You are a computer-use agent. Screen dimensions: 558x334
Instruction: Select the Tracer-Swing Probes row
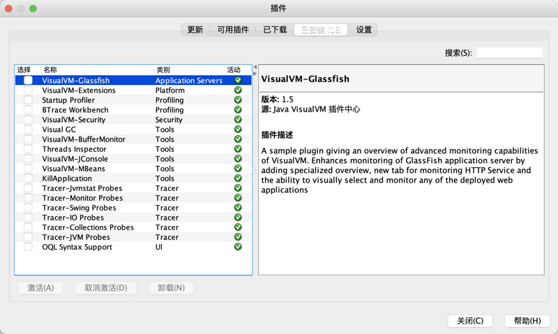[133, 208]
